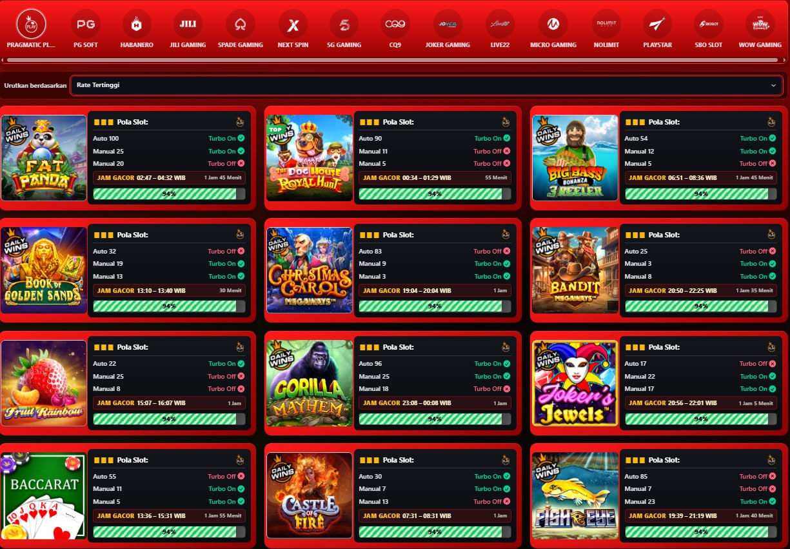
Task: Open the WOW Gaming provider icon
Action: coord(760,25)
